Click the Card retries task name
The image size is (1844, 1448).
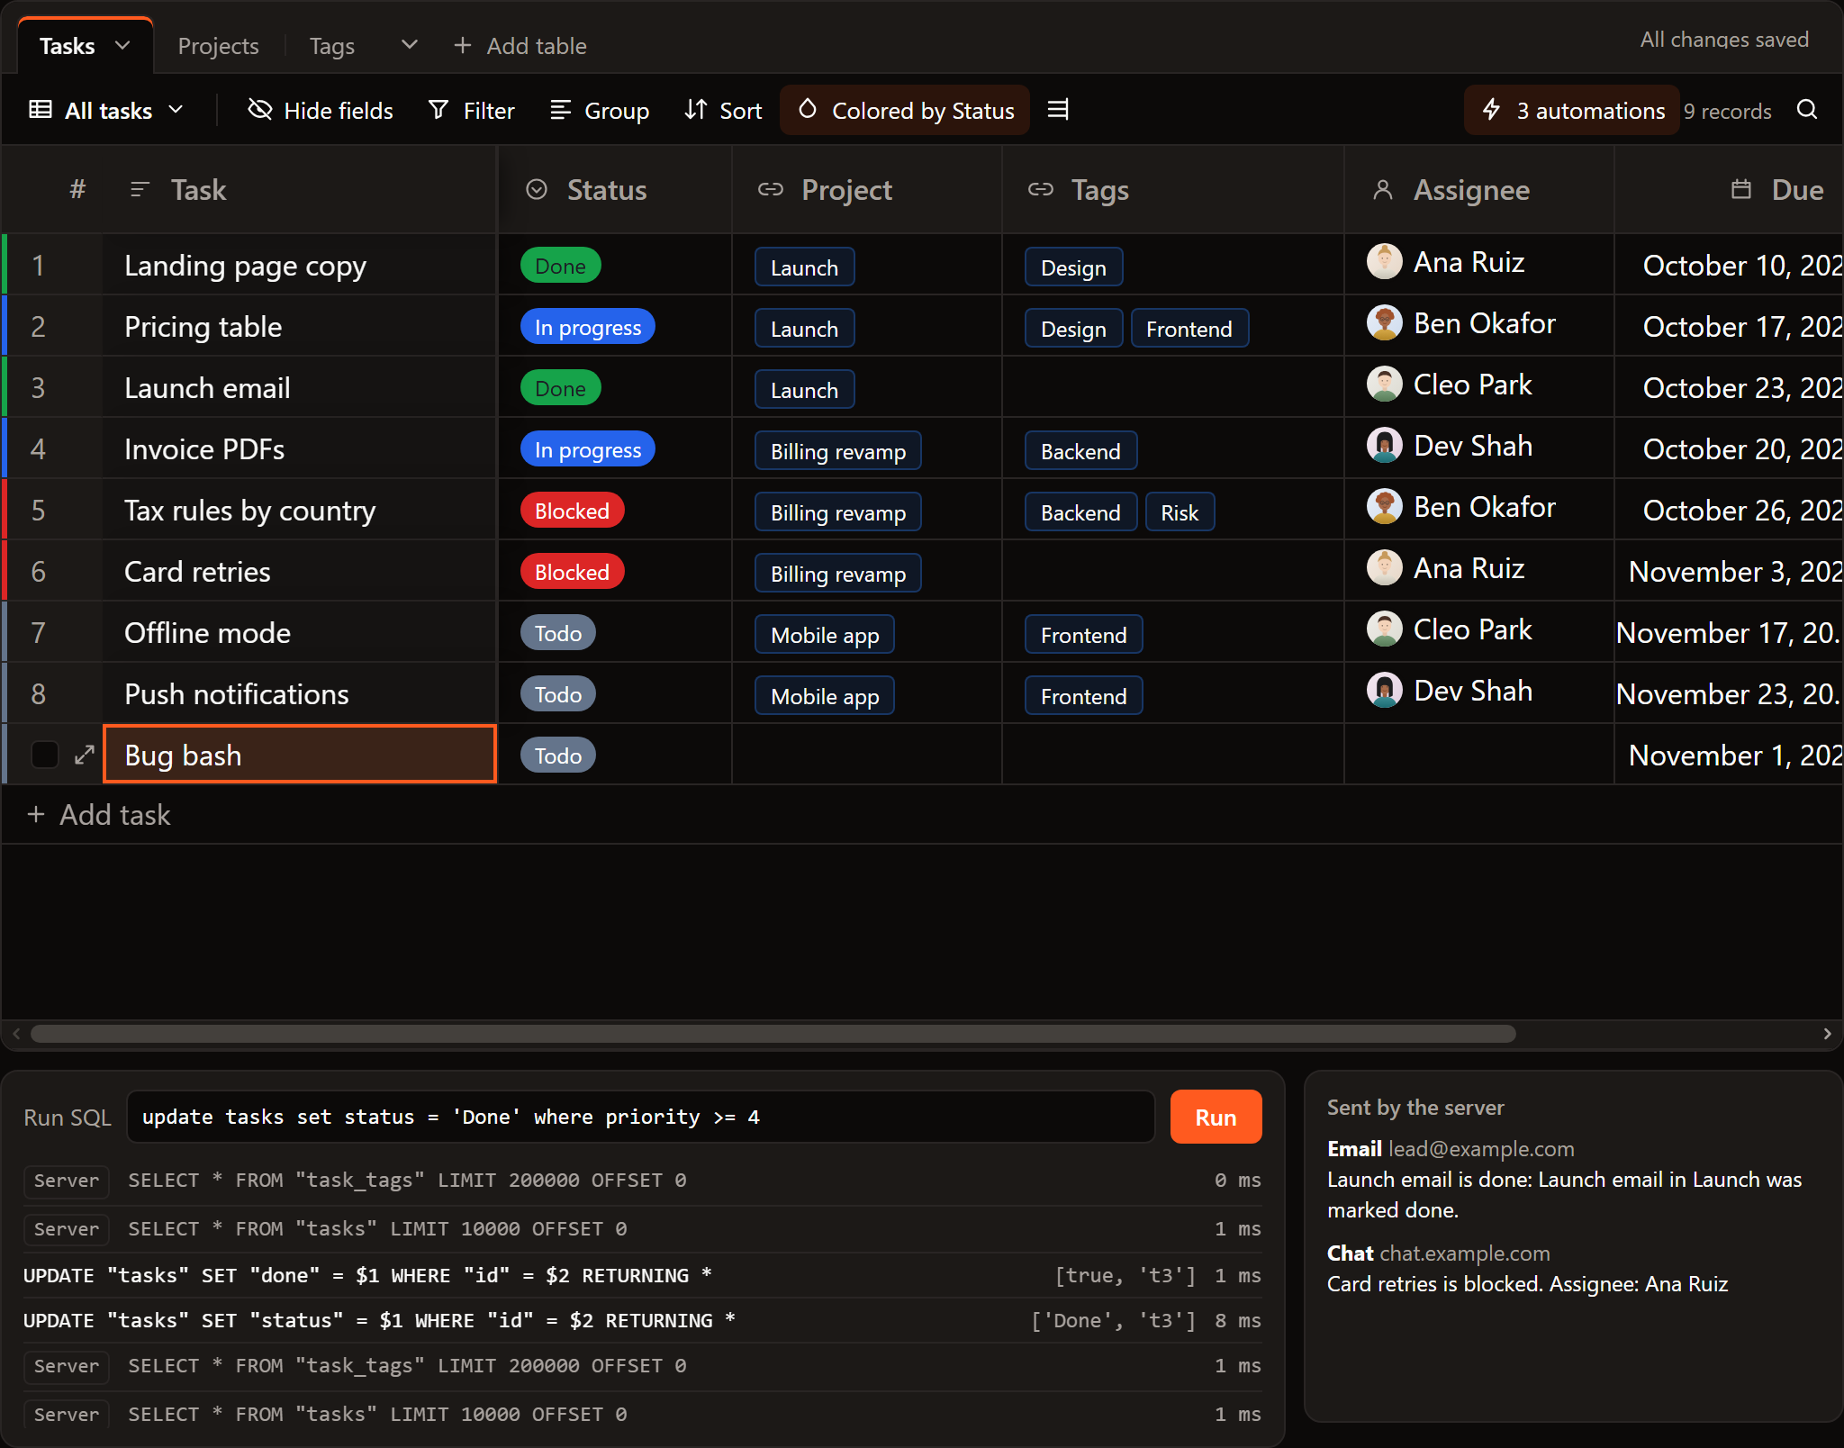pos(197,572)
